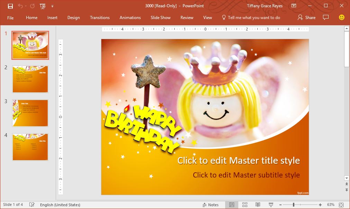Start presentation from beginning icon
Screen dimensions: 350x209
pos(43,6)
